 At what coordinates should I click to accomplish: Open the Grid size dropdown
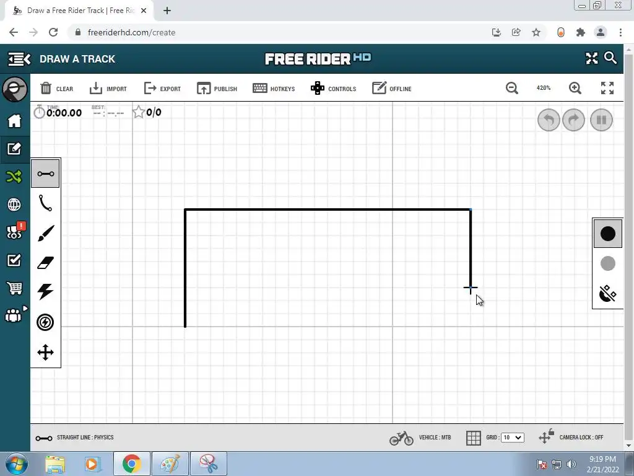(512, 438)
